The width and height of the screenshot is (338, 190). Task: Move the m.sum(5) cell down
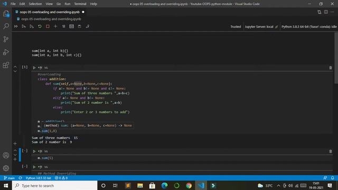tap(15, 155)
